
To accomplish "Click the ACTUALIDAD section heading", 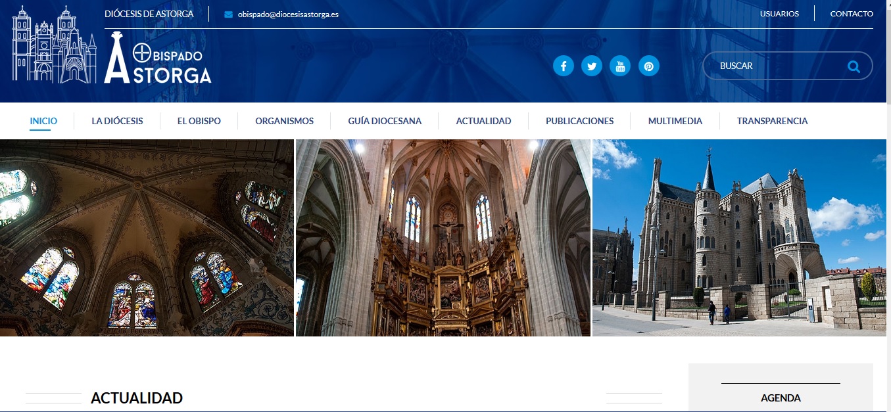I will 137,398.
